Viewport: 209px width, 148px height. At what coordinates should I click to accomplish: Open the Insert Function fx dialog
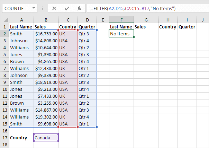[x=79, y=8]
